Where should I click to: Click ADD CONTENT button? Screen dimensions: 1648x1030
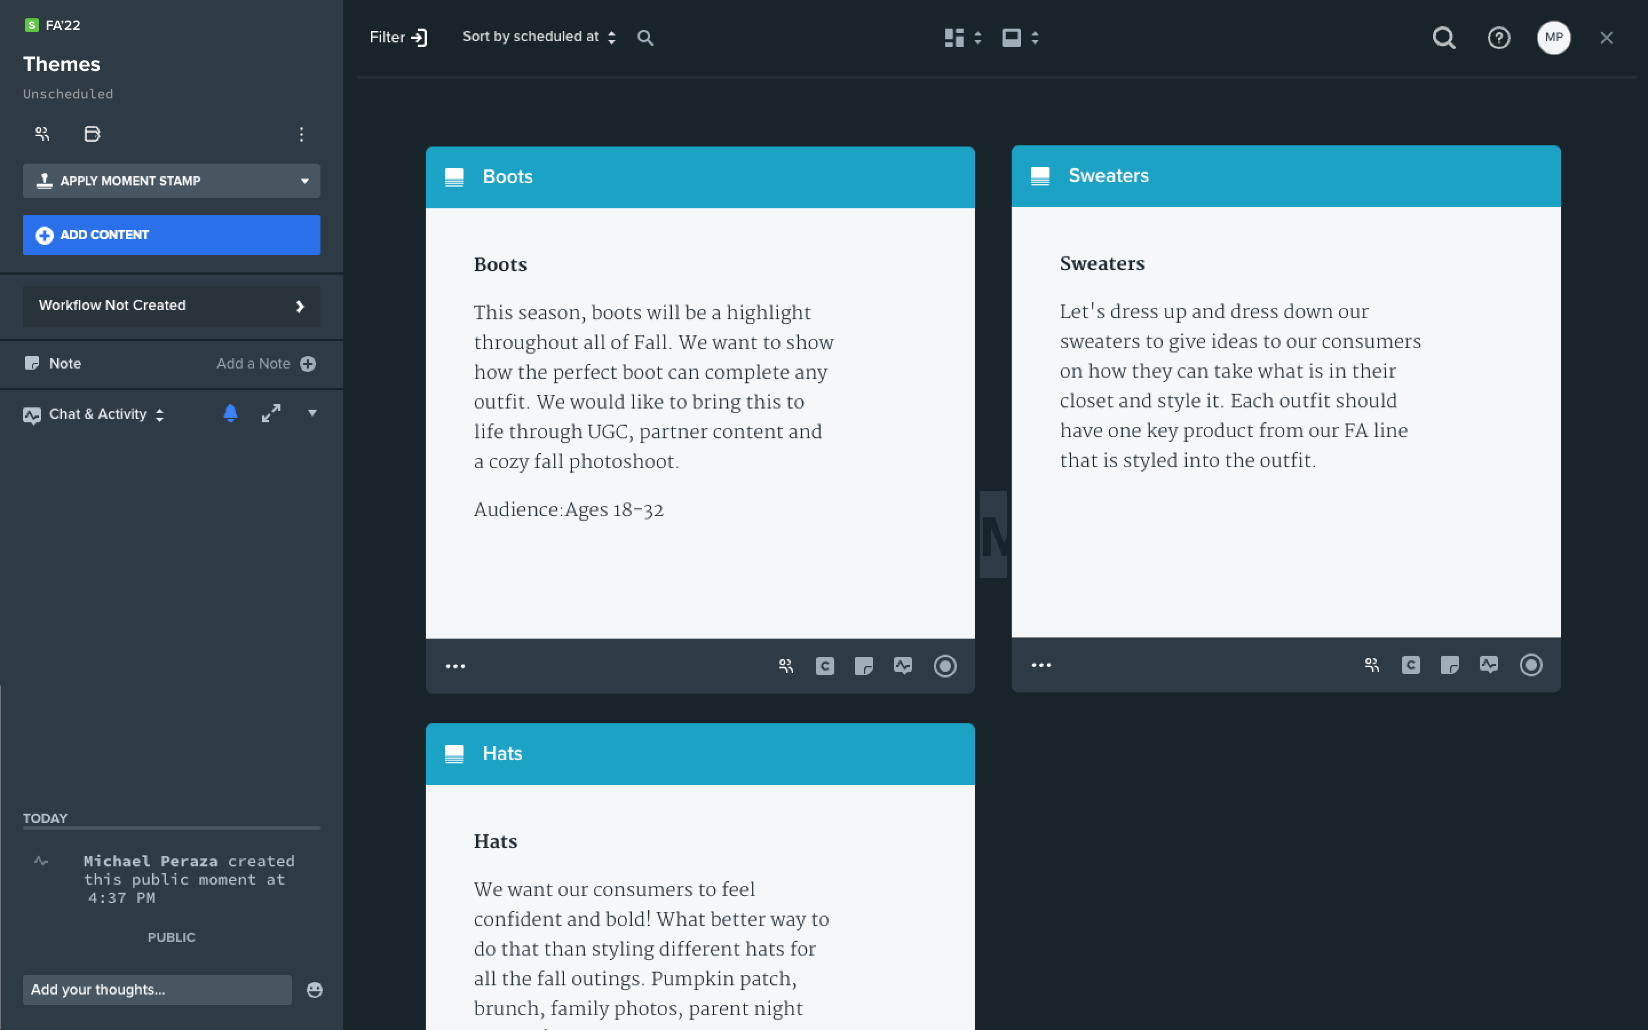(x=172, y=235)
